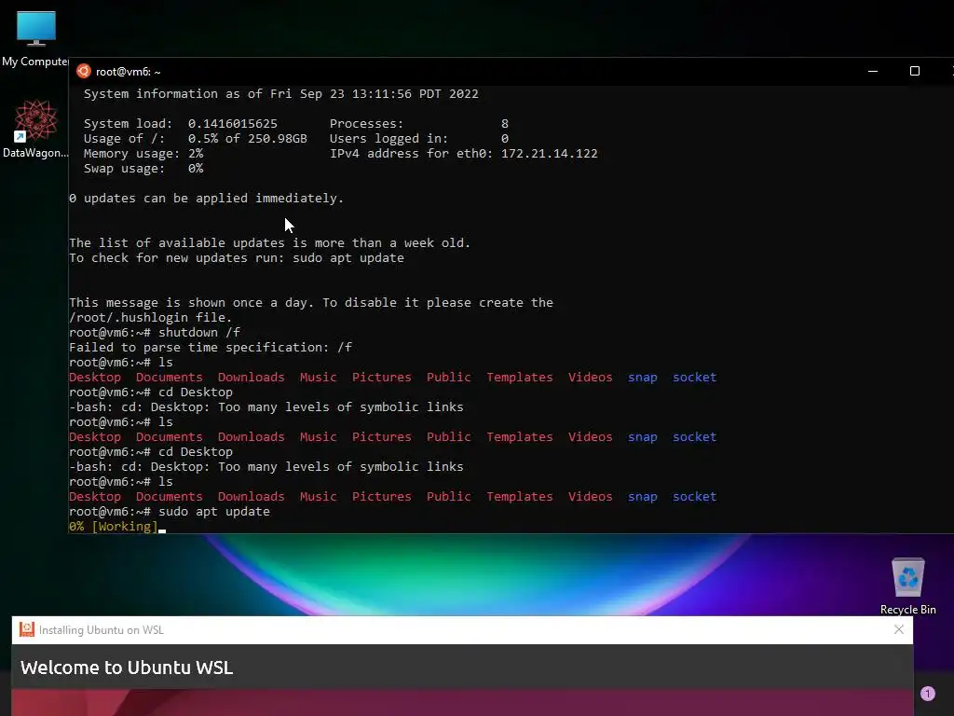Click the '/root/.hushlogin file.' line
This screenshot has height=716, width=954.
[x=150, y=318]
